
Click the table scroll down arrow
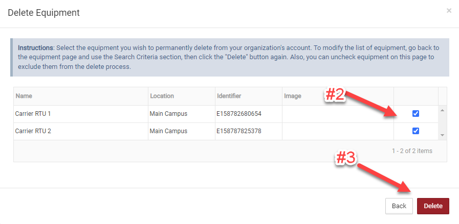[x=442, y=135]
